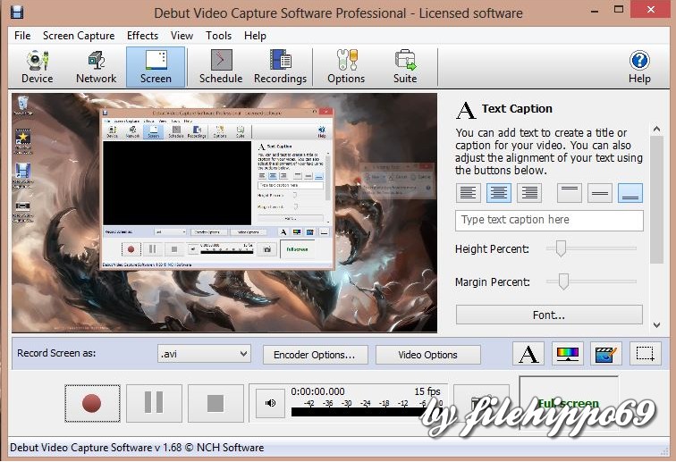
Task: Click the 15 fps label
Action: pyautogui.click(x=427, y=391)
